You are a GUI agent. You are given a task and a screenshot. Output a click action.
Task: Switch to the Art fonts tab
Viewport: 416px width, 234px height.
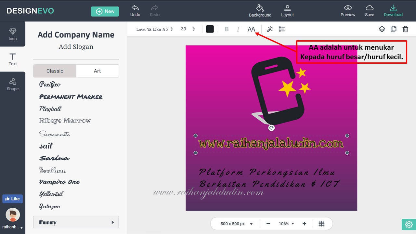pyautogui.click(x=97, y=71)
